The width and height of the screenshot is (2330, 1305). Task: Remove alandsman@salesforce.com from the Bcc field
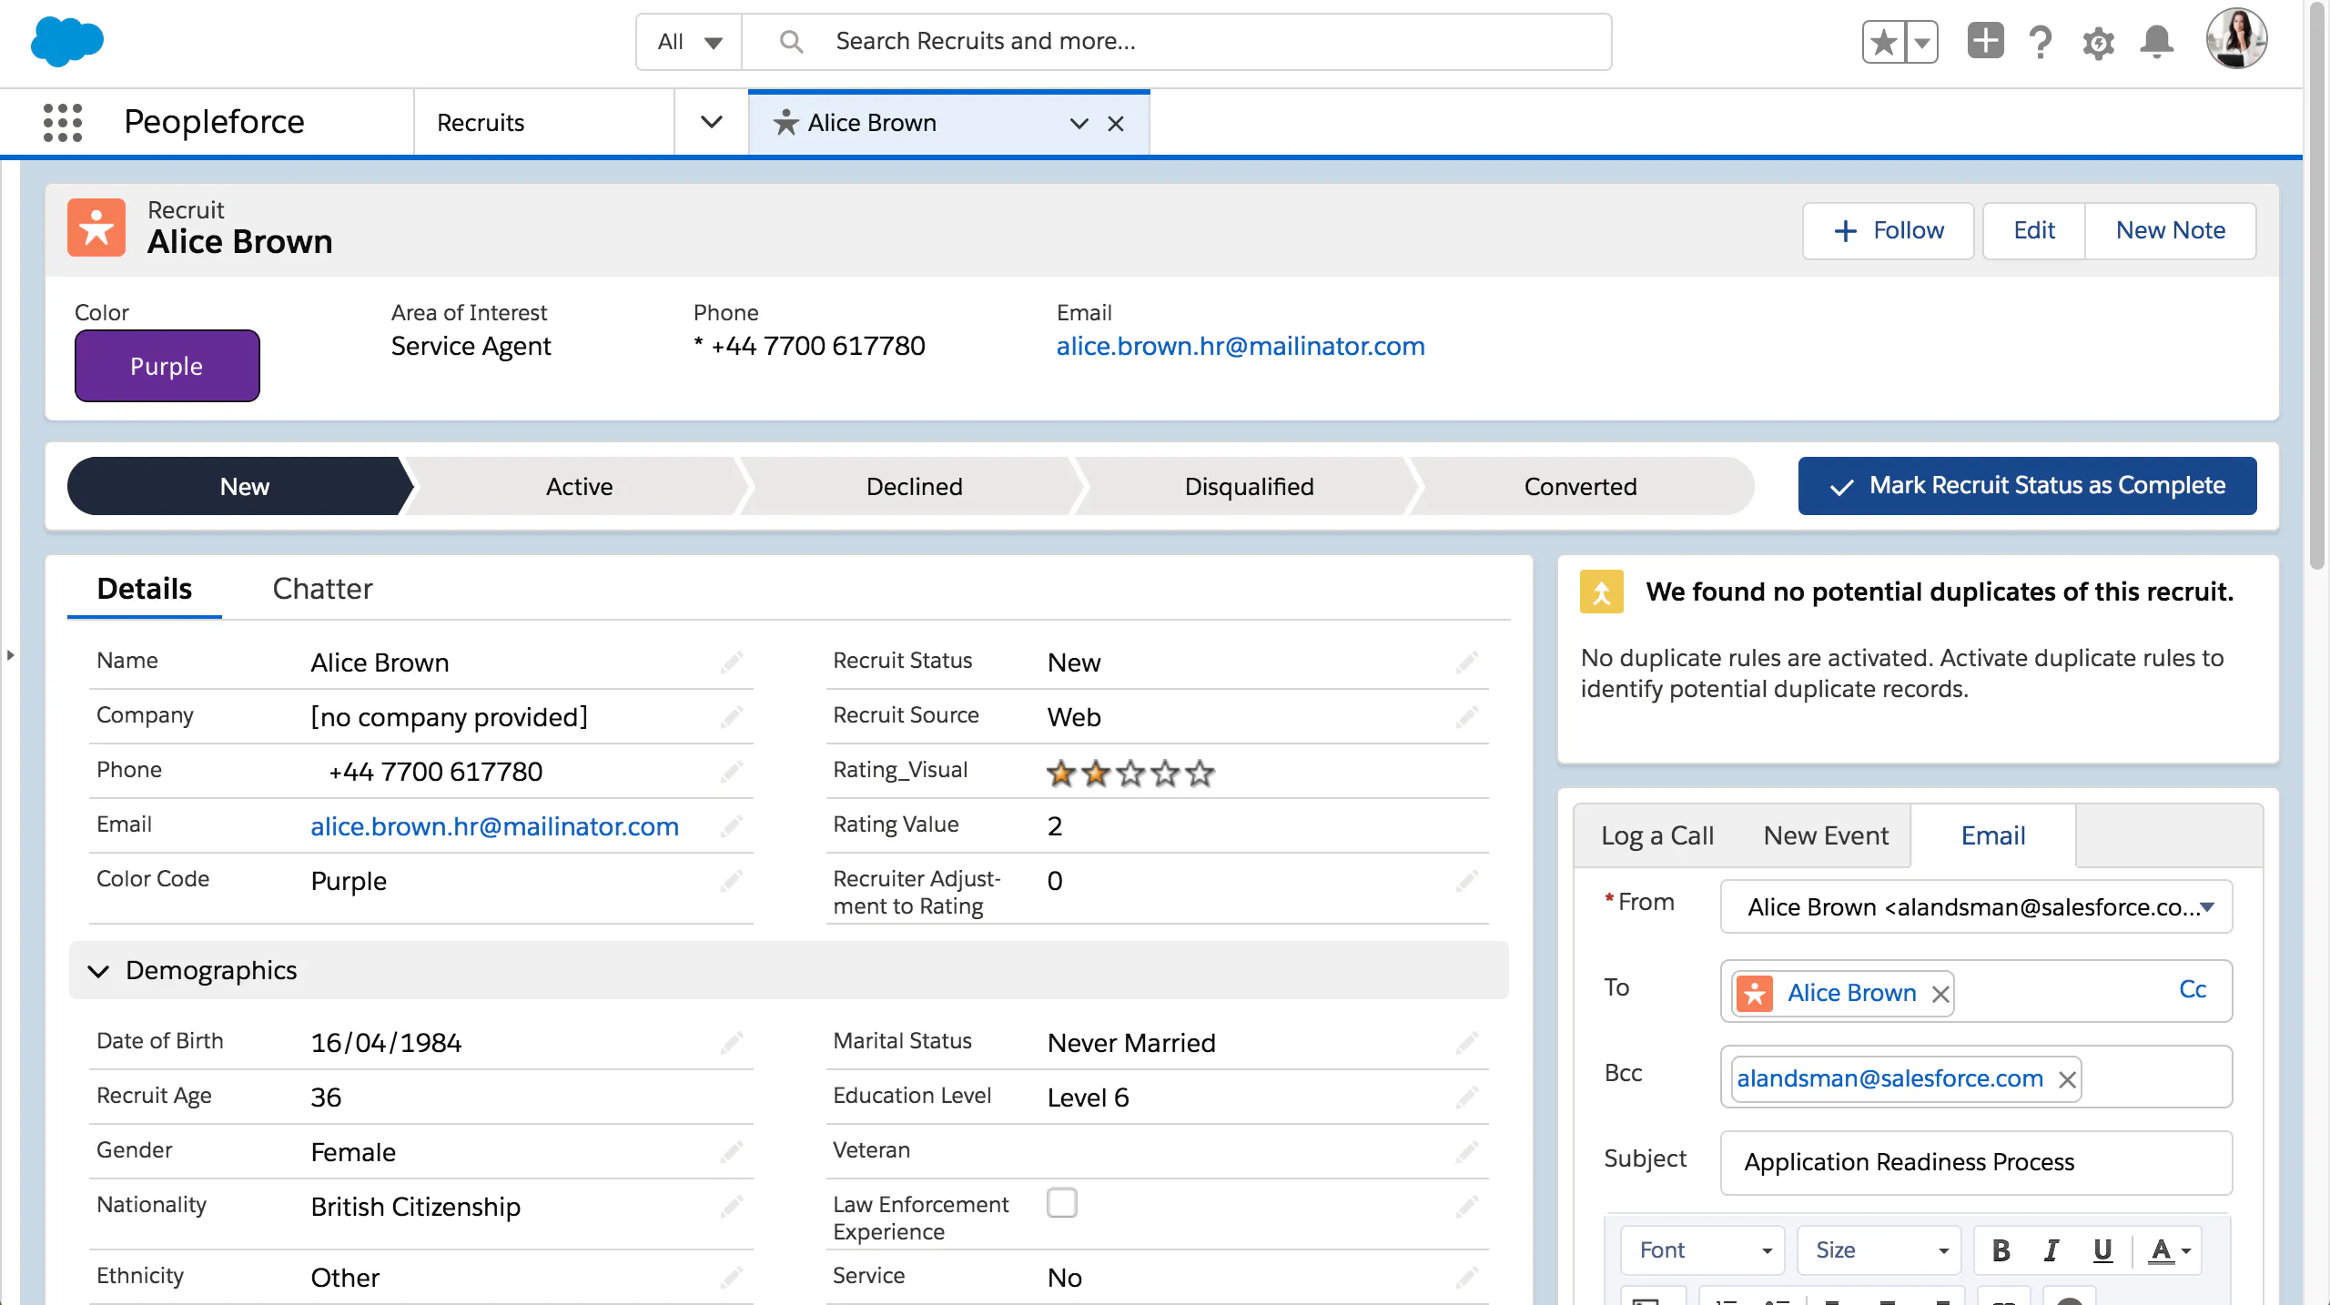[x=2067, y=1079]
